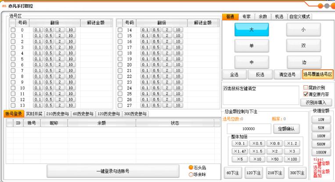Apply the ×2 overall multiplier
Image resolution: width=335 pixels, height=182 pixels.
coord(274,151)
